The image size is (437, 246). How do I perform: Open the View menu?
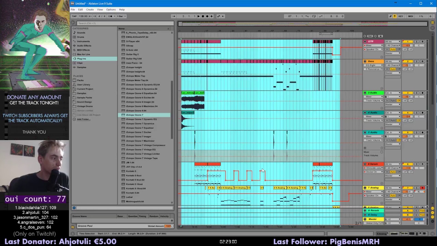100,10
